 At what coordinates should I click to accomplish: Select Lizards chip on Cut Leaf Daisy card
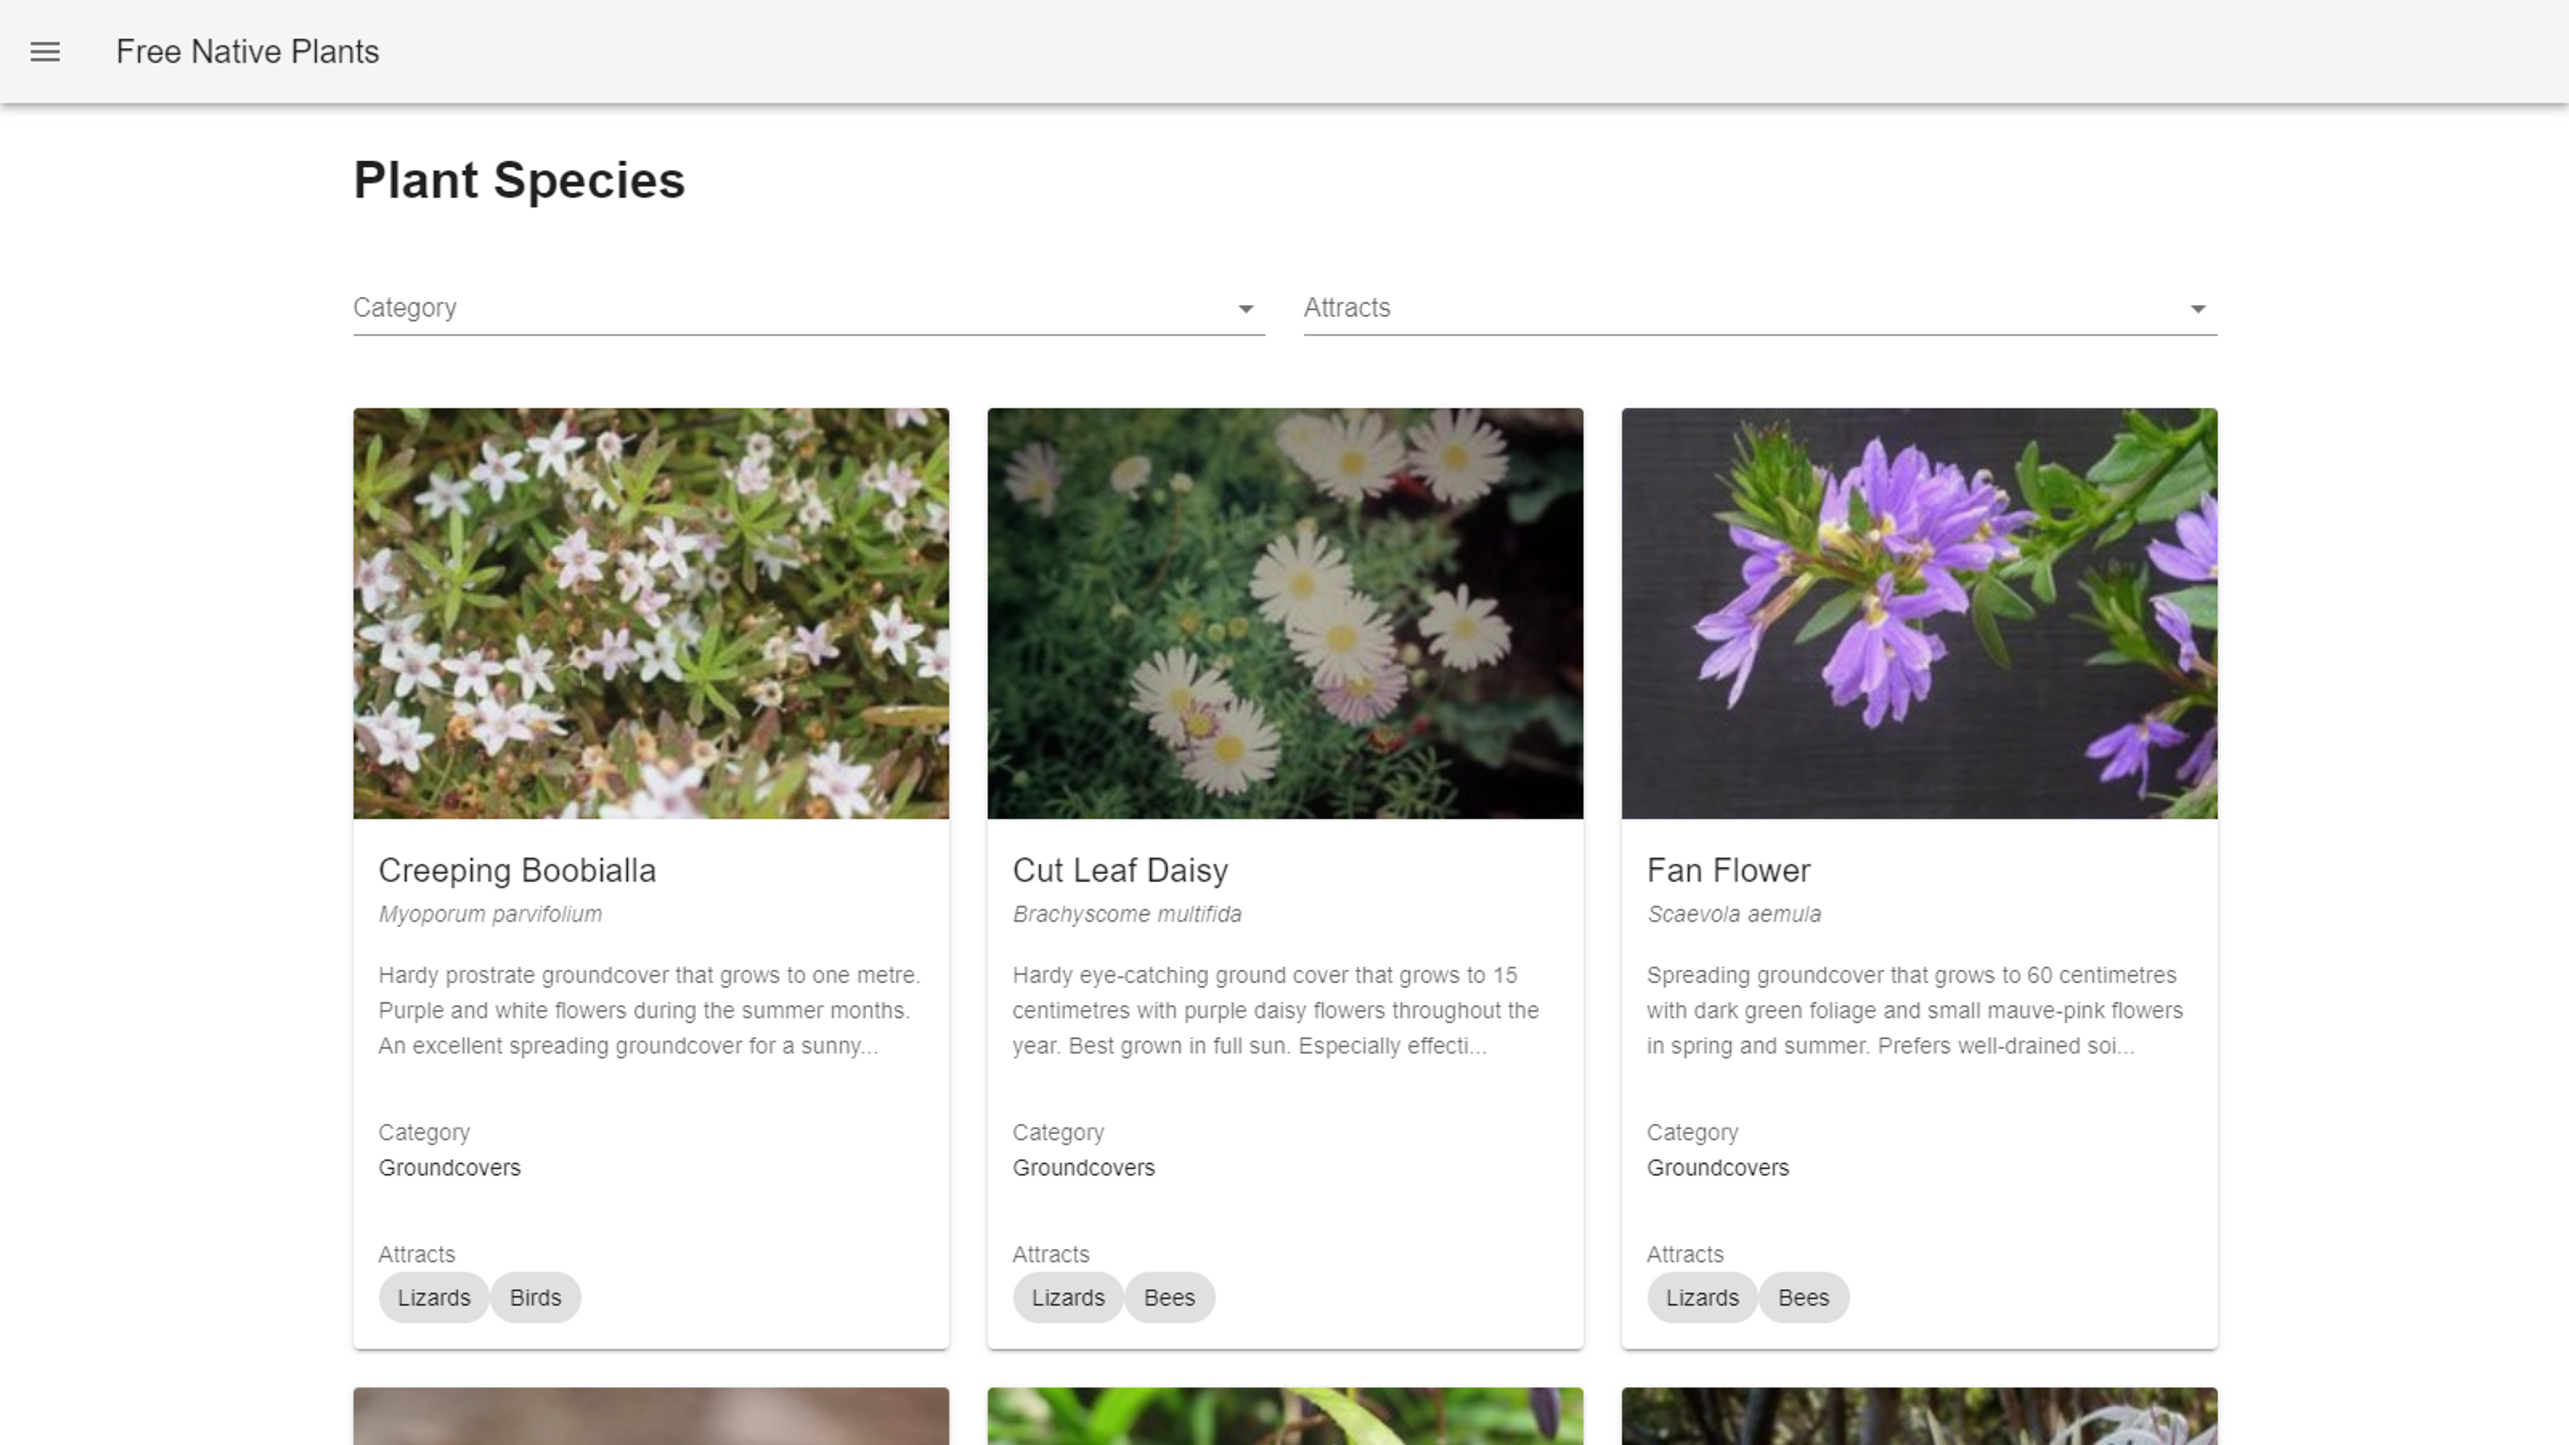[x=1067, y=1298]
